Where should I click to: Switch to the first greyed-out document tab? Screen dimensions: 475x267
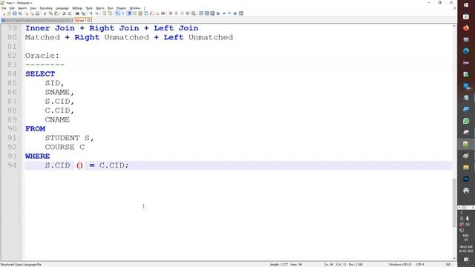[x=37, y=20]
